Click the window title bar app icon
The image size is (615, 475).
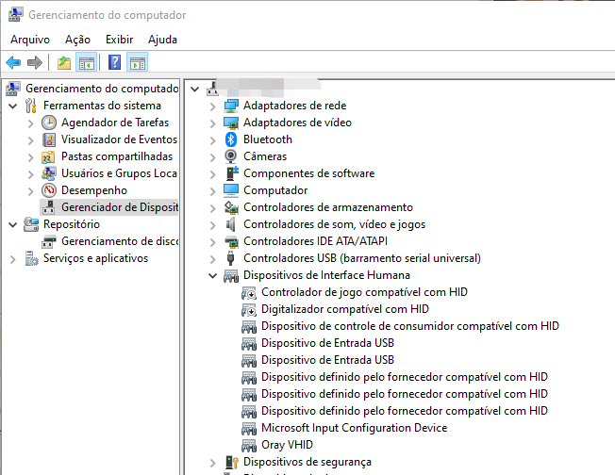tap(16, 14)
